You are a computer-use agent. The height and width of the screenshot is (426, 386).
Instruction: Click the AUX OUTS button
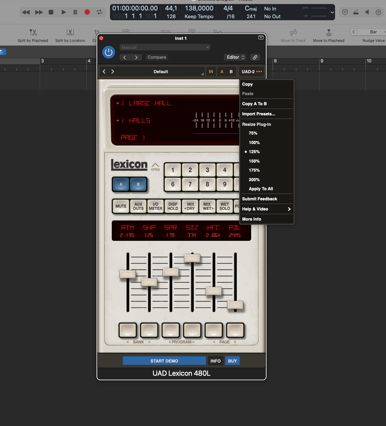click(x=138, y=206)
